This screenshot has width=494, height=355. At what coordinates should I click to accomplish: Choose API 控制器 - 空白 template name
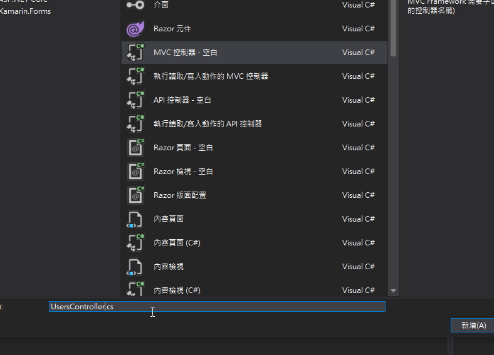point(182,100)
